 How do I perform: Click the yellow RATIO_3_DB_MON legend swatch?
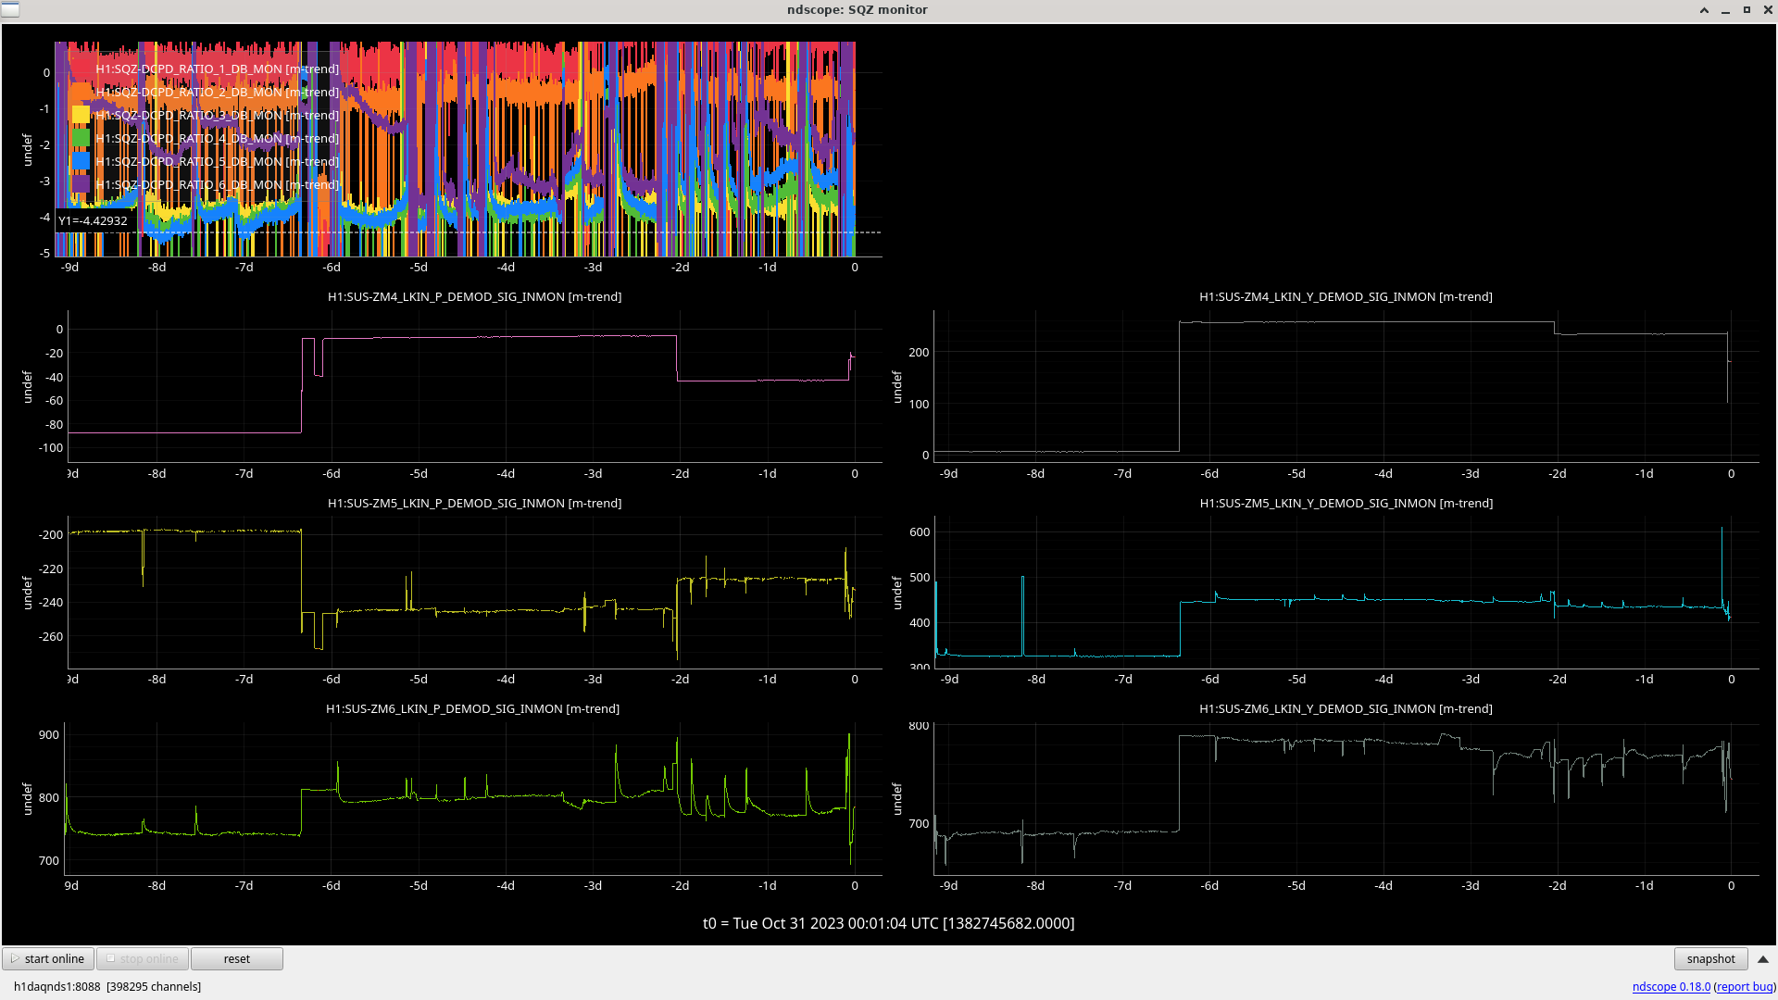[x=81, y=115]
